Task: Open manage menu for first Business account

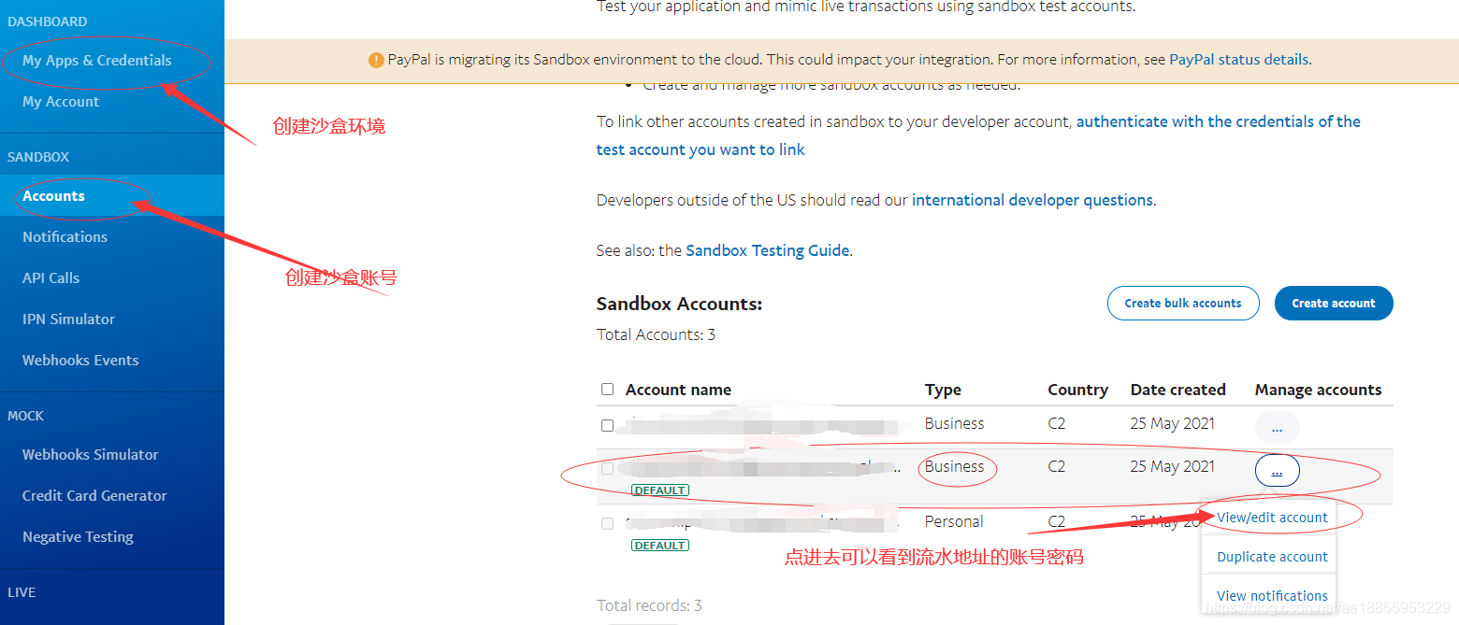Action: pos(1278,427)
